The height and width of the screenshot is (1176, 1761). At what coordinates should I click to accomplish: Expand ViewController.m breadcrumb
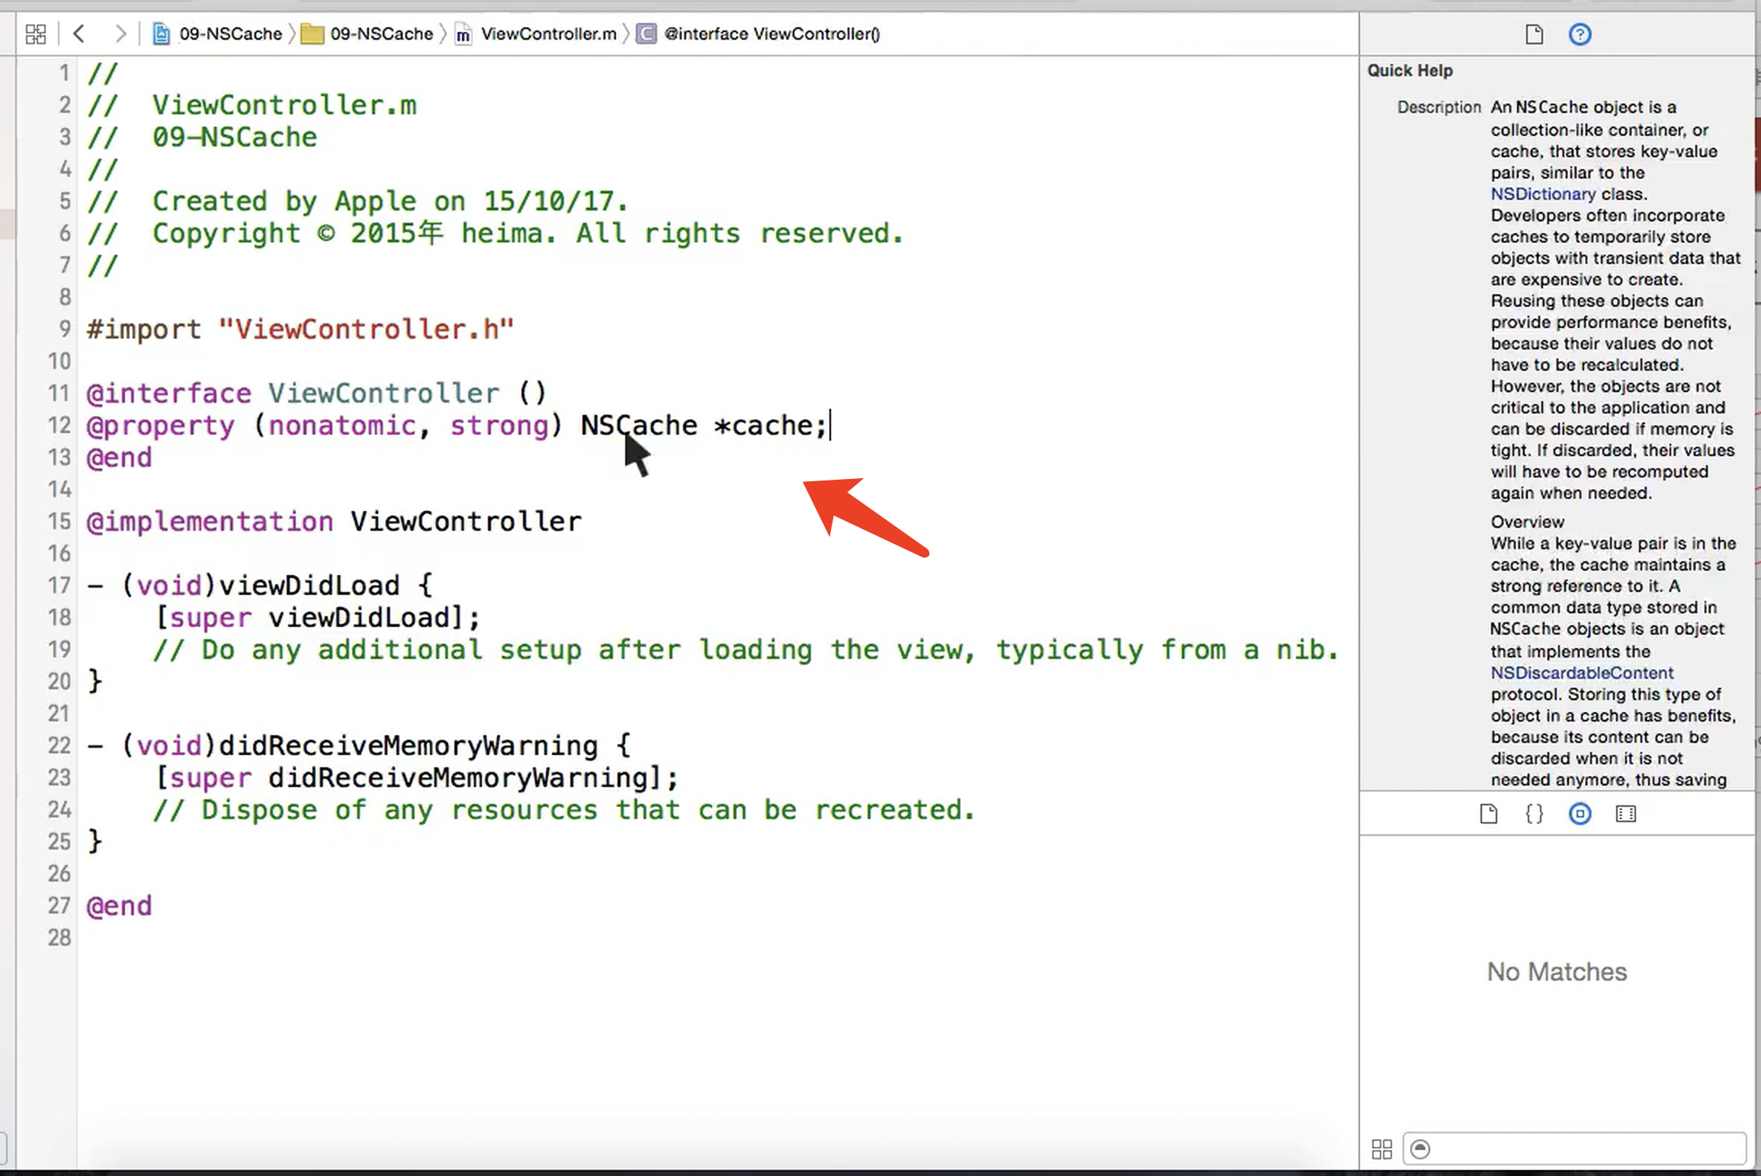click(x=547, y=34)
